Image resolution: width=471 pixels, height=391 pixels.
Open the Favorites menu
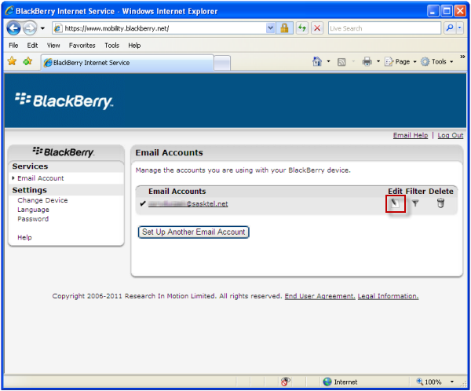[82, 46]
